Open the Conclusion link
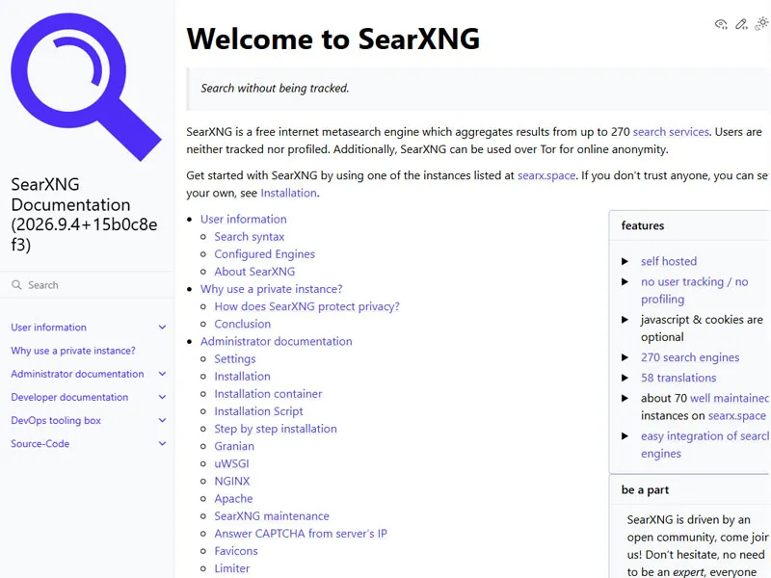The width and height of the screenshot is (771, 578). (x=243, y=324)
